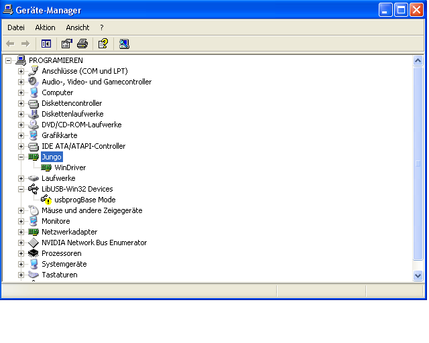Click the Print toolbar icon
Viewport: 429px width, 343px height.
pyautogui.click(x=82, y=44)
